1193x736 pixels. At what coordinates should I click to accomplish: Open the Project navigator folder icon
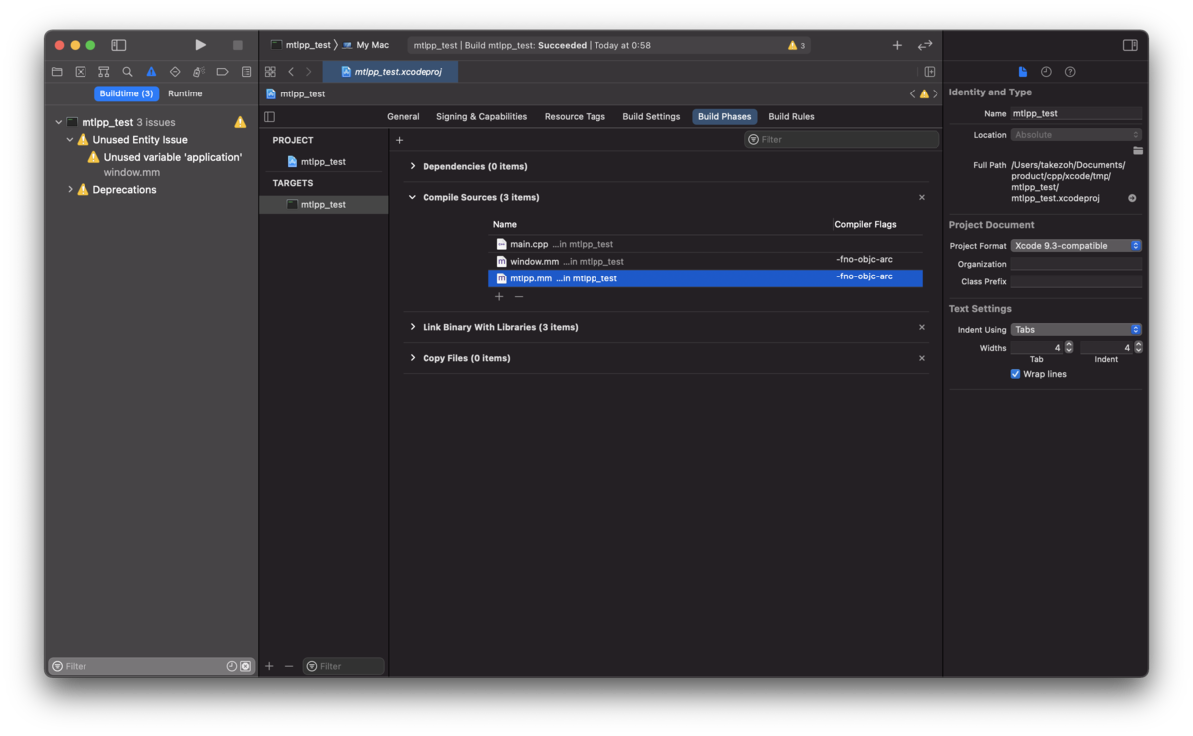[57, 72]
